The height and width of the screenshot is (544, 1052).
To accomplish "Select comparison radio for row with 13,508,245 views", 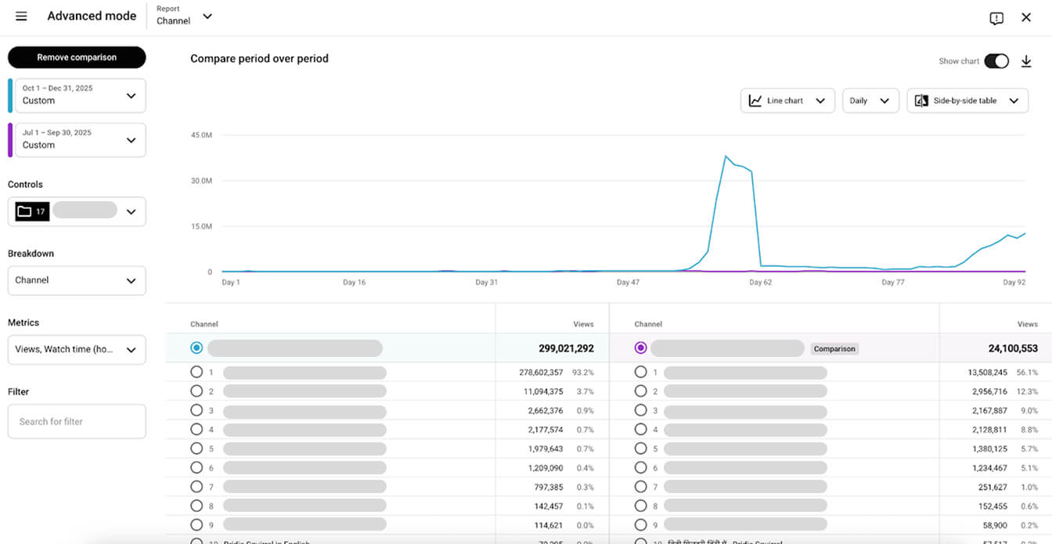I will tap(641, 372).
